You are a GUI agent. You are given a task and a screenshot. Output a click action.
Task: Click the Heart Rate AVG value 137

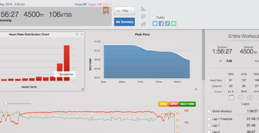tap(244, 80)
